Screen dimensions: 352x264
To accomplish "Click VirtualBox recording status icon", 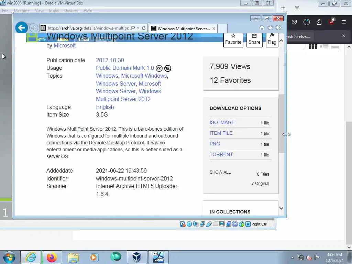I will (x=229, y=224).
